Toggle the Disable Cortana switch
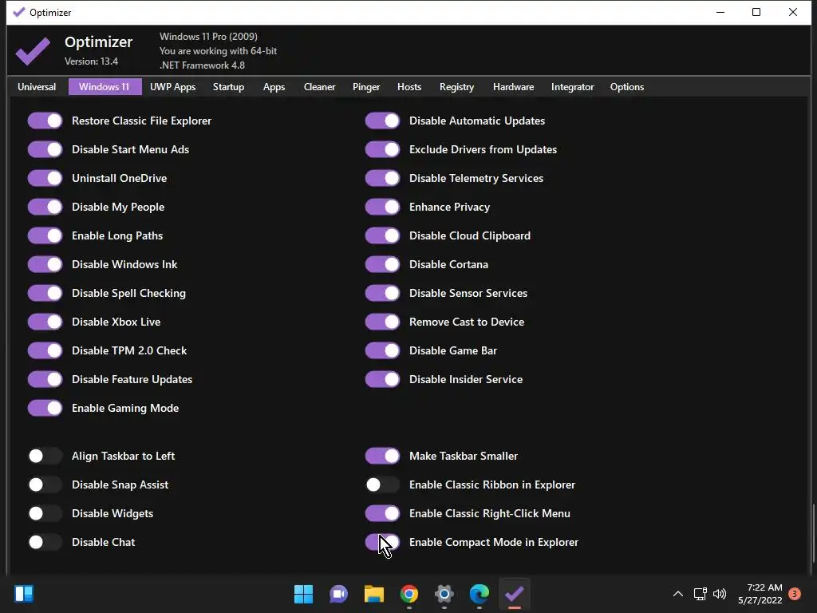The image size is (817, 613). [x=382, y=264]
